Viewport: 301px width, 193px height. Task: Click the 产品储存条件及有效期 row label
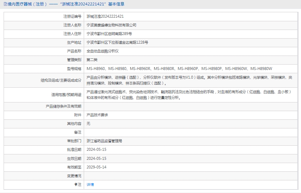64,106
